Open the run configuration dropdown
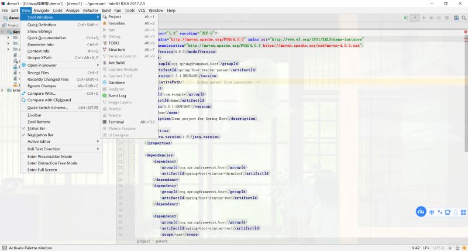Screen dimensions: 468x251 (x=415, y=18)
